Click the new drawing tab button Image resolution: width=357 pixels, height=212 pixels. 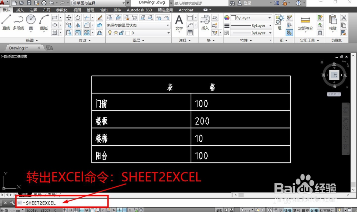click(x=49, y=48)
